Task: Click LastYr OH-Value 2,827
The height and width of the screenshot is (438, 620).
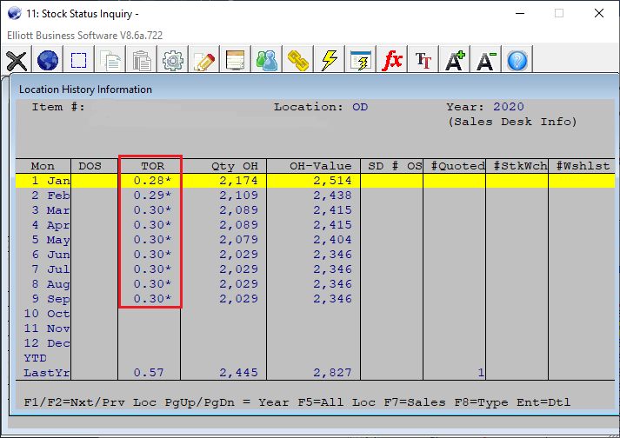Action: tap(332, 373)
